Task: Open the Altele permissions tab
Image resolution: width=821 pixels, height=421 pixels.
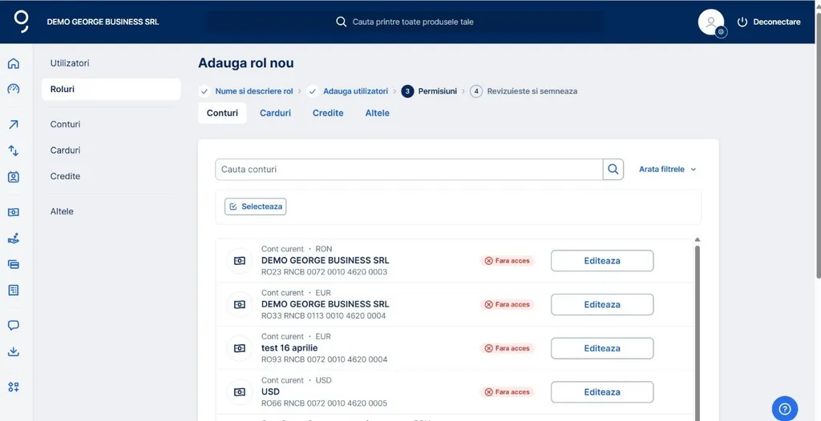Action: pos(377,113)
